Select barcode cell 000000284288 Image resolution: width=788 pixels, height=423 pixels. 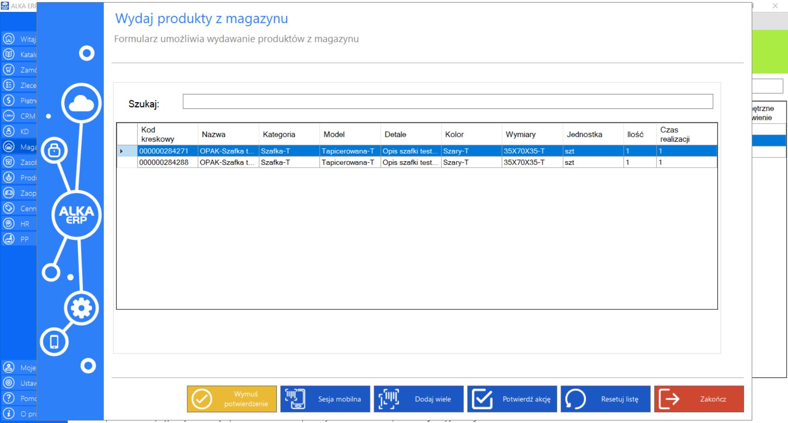(168, 162)
